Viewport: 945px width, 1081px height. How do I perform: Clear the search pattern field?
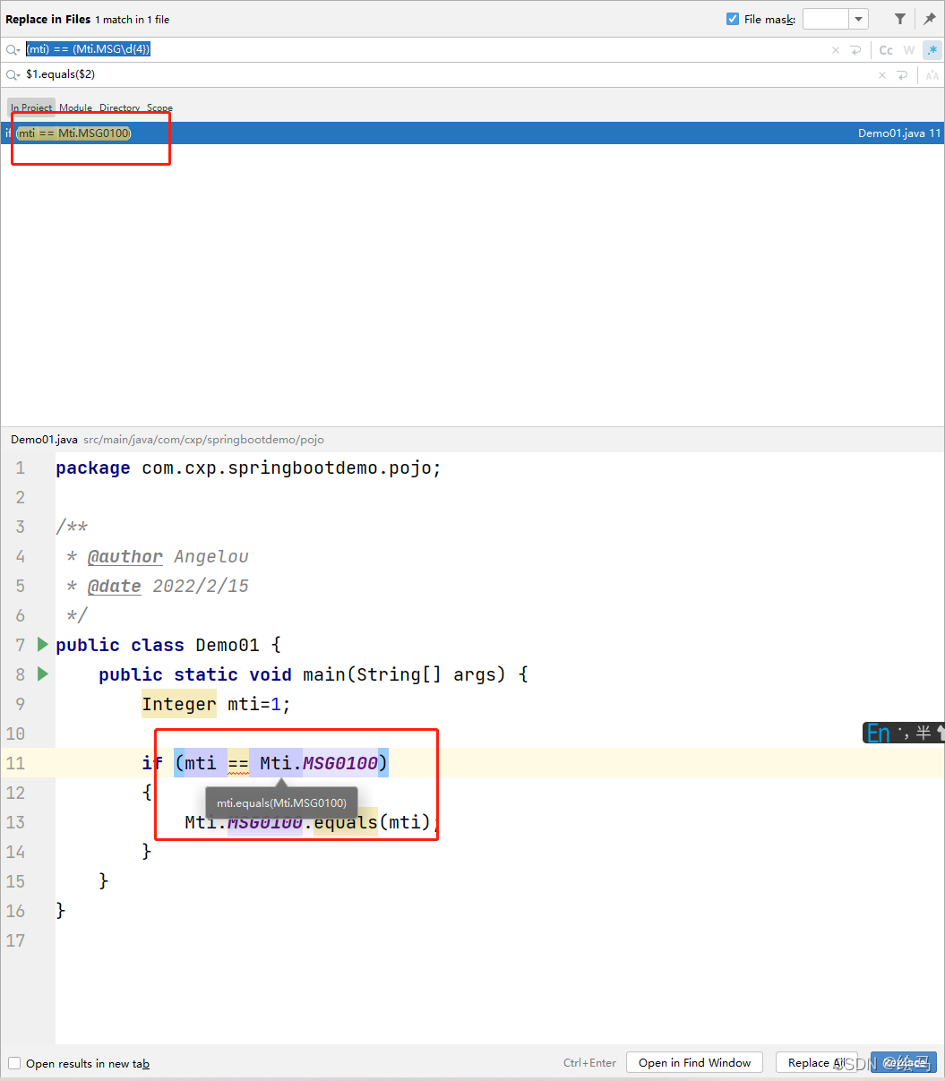[x=836, y=50]
